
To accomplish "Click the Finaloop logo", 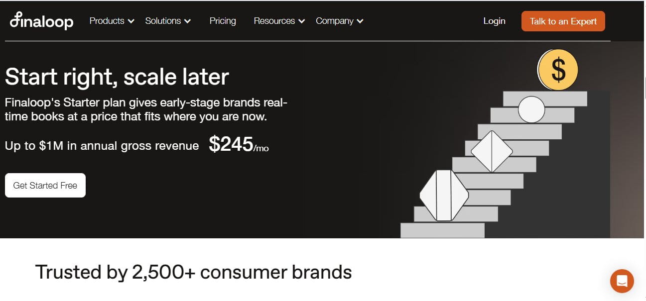I will point(41,21).
